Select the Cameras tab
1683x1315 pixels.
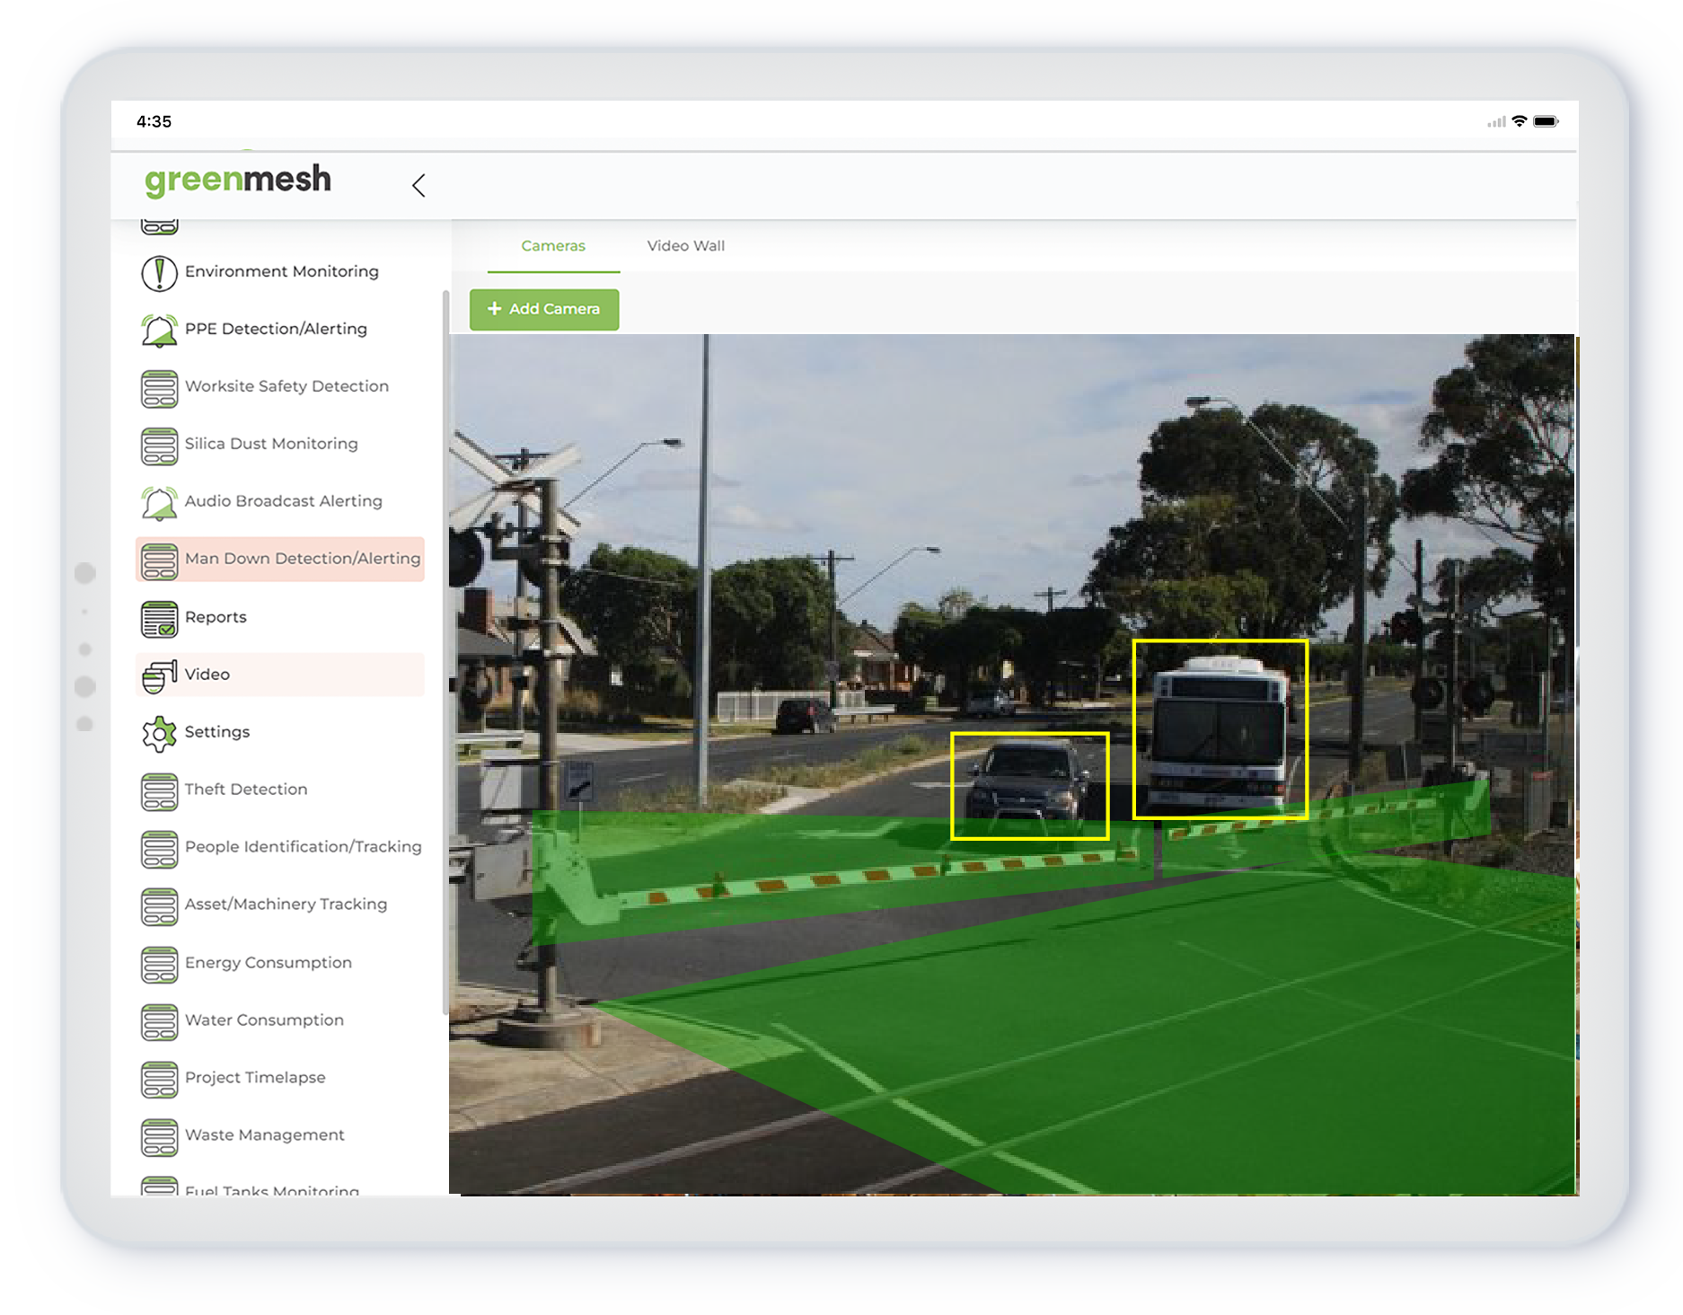(x=552, y=246)
